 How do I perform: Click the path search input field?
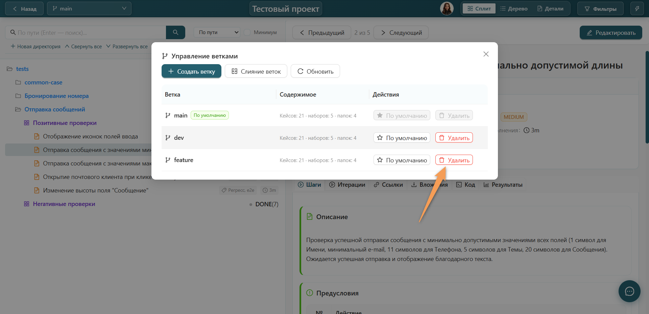86,32
